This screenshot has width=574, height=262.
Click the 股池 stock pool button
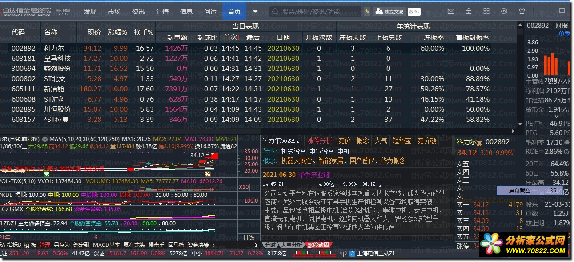point(414,12)
